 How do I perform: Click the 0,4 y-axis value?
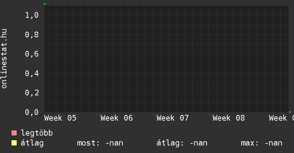click(x=32, y=74)
